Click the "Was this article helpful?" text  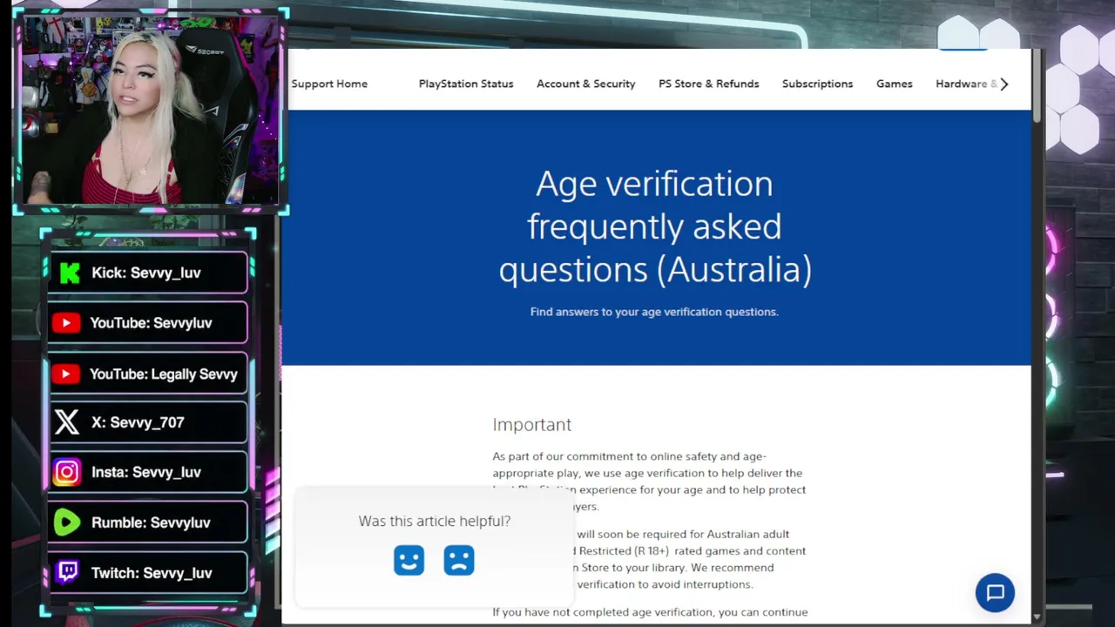coord(435,521)
